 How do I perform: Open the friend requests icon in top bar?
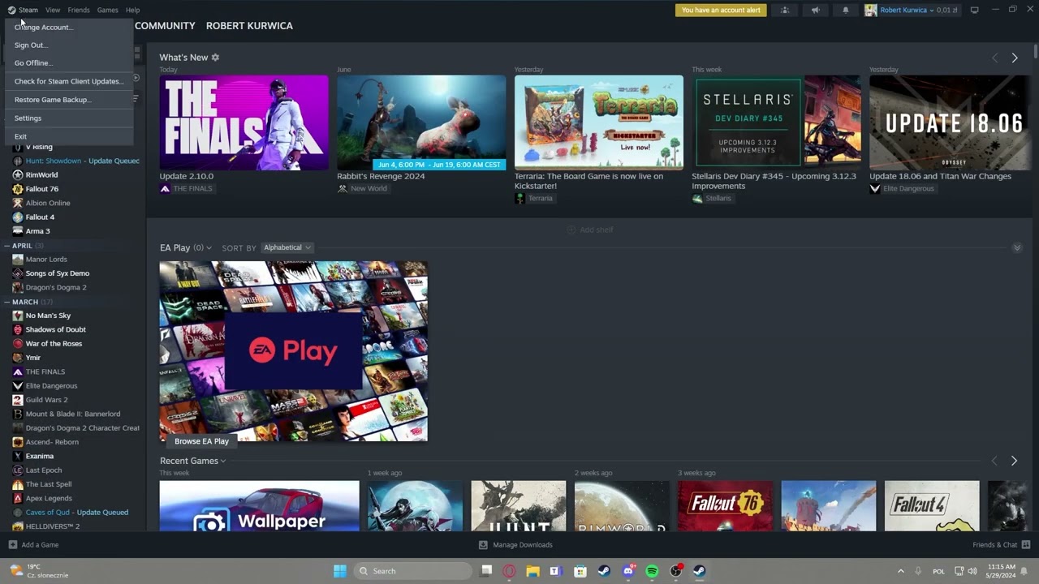[785, 10]
